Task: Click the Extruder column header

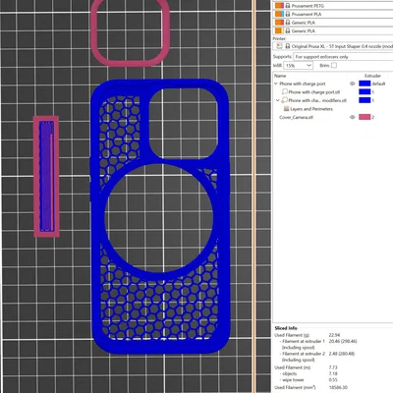Action: pyautogui.click(x=372, y=76)
